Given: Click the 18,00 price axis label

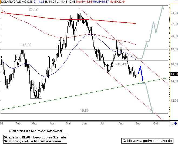Looking at the screenshot, I should 174,49.
